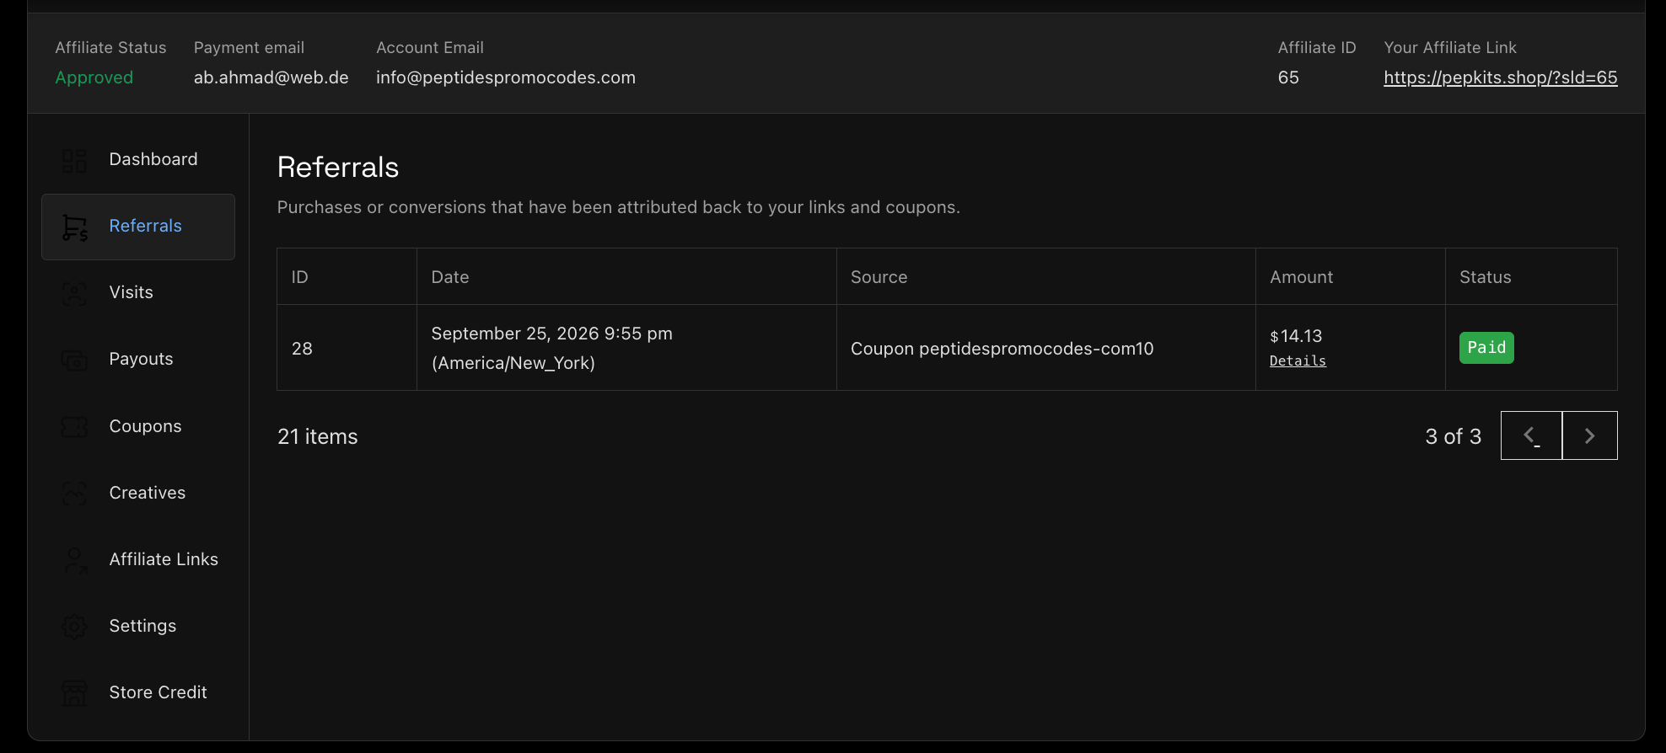Select Referrals in the sidebar
The height and width of the screenshot is (753, 1666).
138,227
